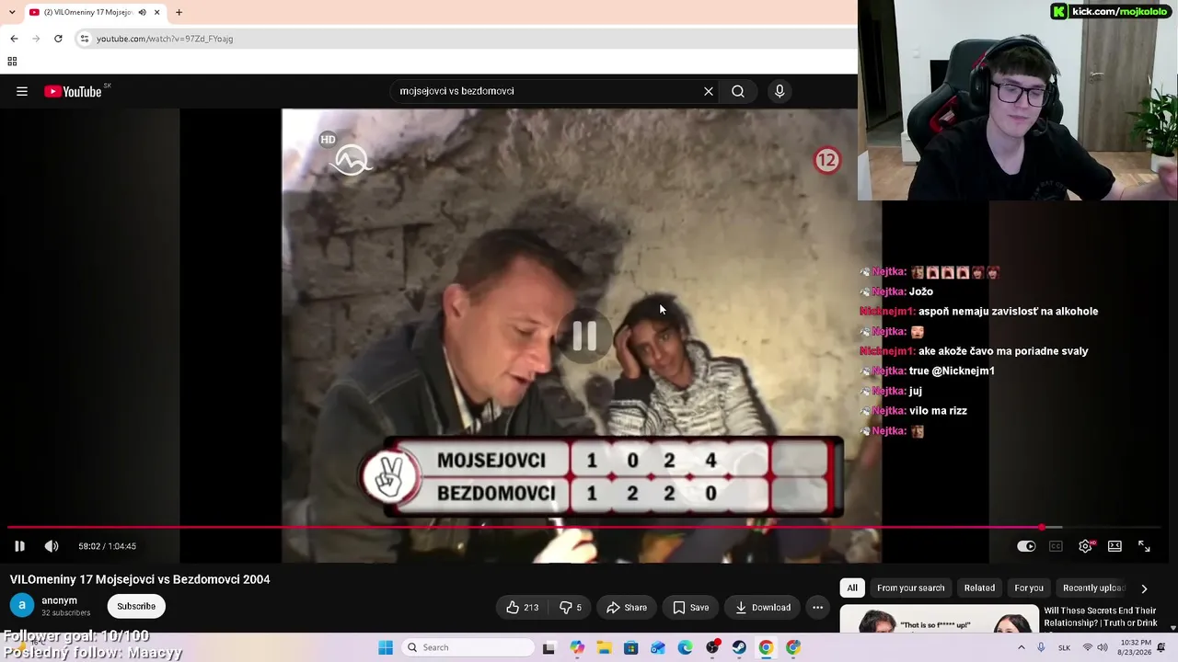Dislike the video with thumbs down
Viewport: 1178px width, 662px height.
[571, 607]
